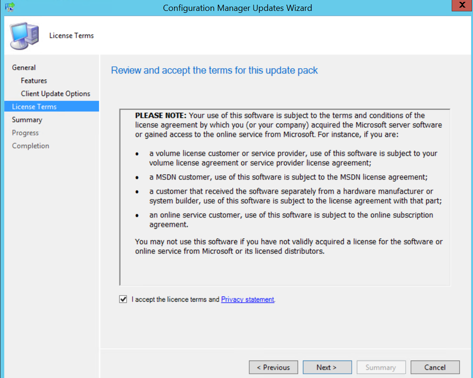Jump to the Summary step in sidebar
The height and width of the screenshot is (378, 473).
[x=27, y=120]
